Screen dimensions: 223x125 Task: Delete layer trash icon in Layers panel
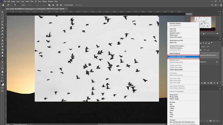[217, 83]
